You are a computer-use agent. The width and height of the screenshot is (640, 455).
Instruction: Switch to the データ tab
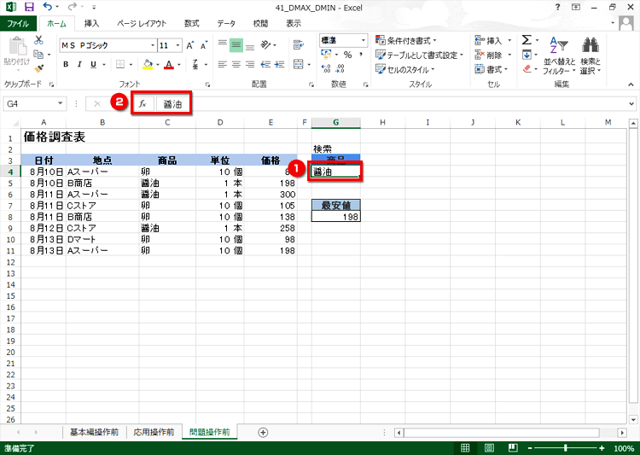click(x=226, y=23)
